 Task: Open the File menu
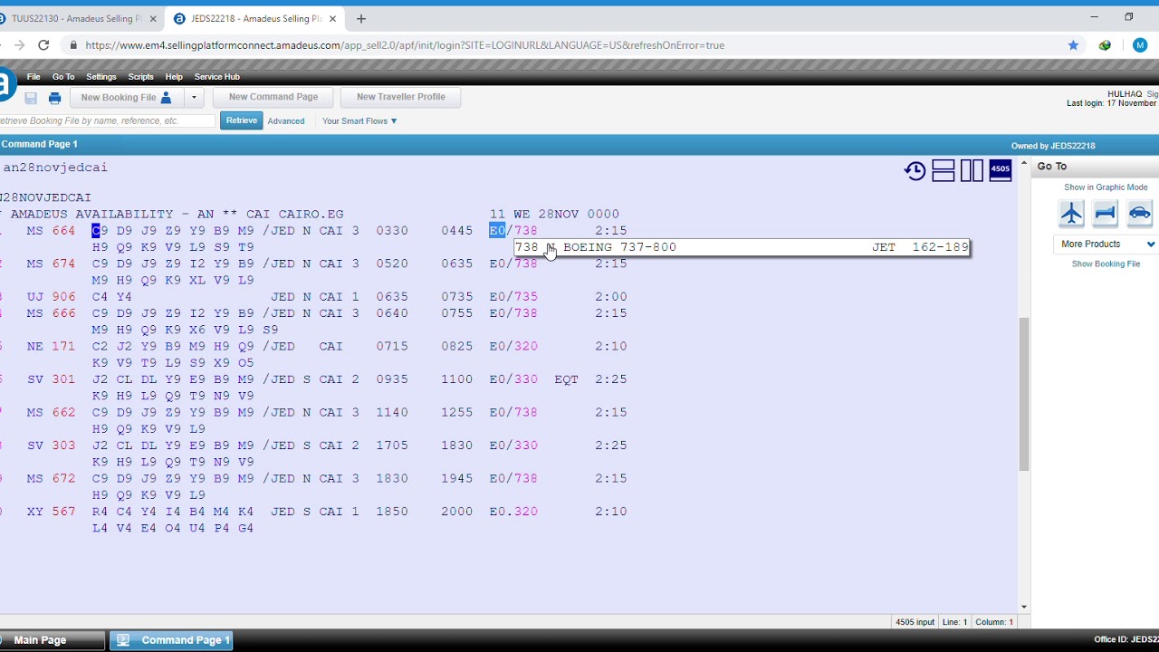(34, 77)
